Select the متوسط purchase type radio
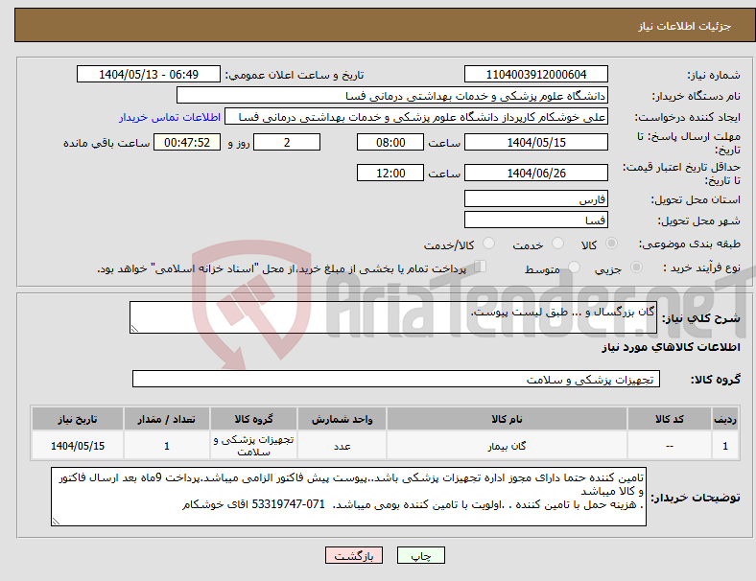Screen dimensions: 756x581 tap(575, 267)
